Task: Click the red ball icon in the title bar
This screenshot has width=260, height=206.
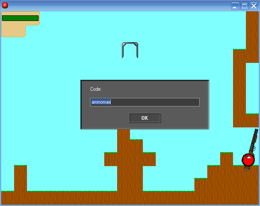Action: tap(5, 5)
